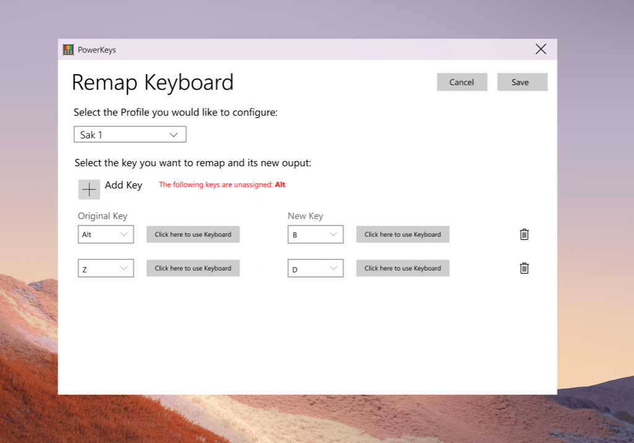The image size is (634, 443).
Task: Expand the chevron on the profile selector
Action: pos(174,134)
